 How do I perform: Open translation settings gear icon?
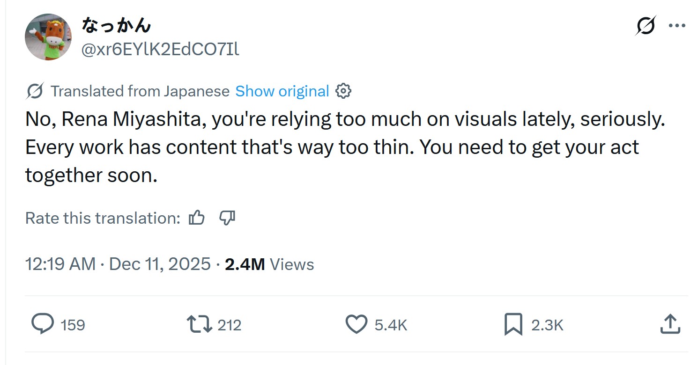click(x=343, y=91)
